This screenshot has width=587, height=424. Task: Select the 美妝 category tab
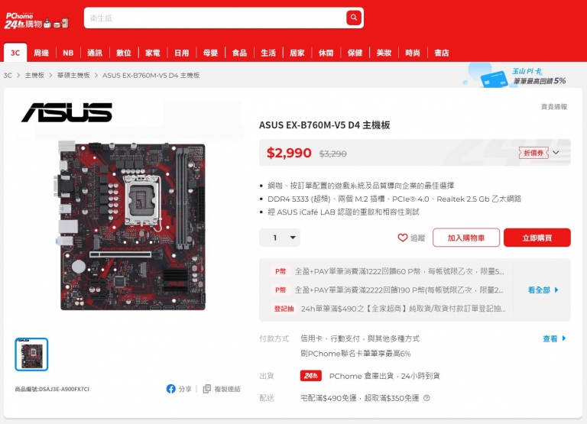tap(384, 53)
